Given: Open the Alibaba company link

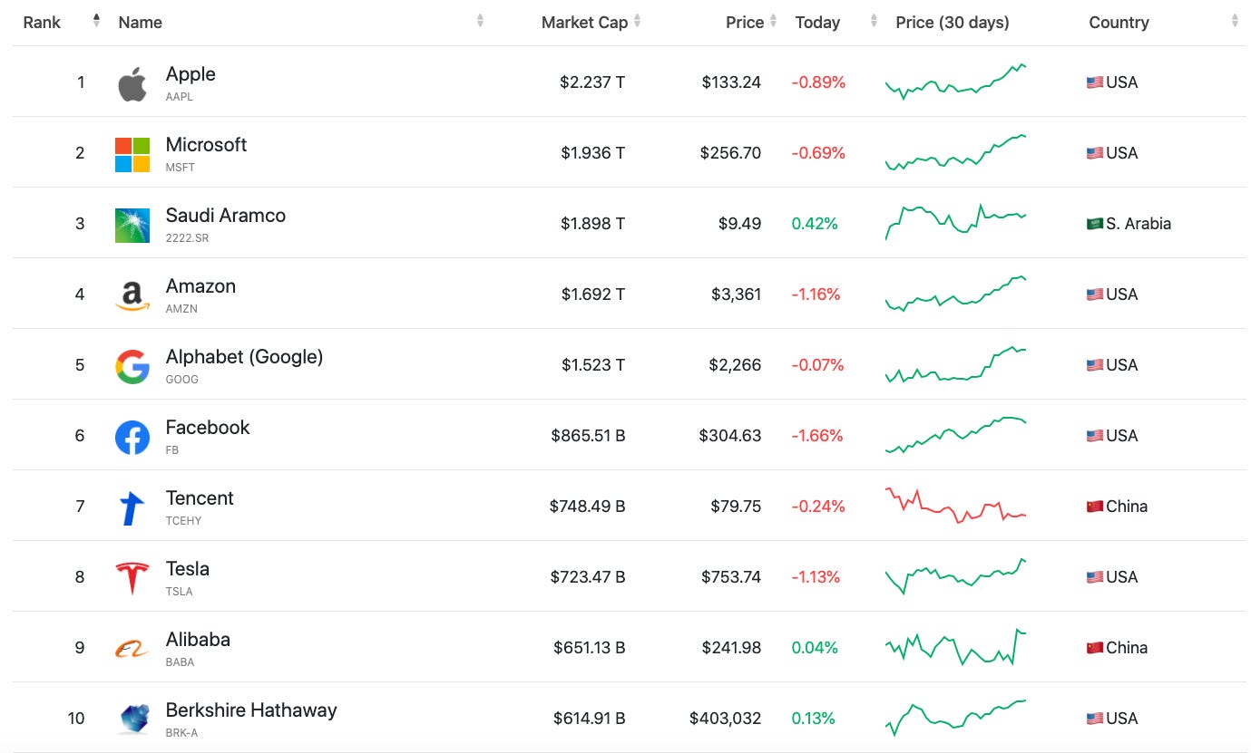Looking at the screenshot, I should coord(198,640).
